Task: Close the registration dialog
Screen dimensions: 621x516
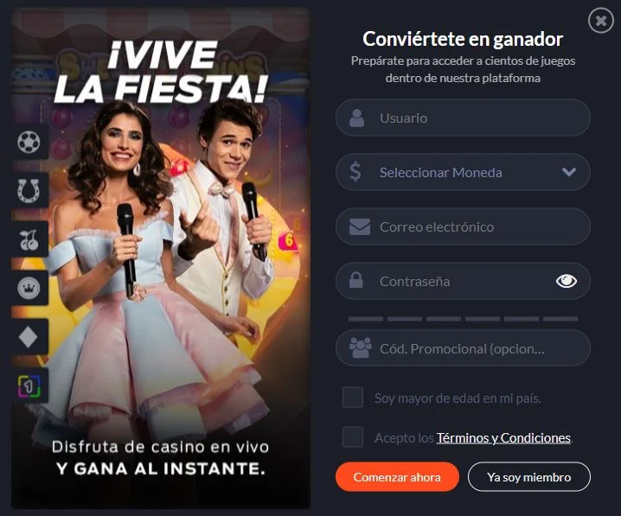Action: point(601,21)
